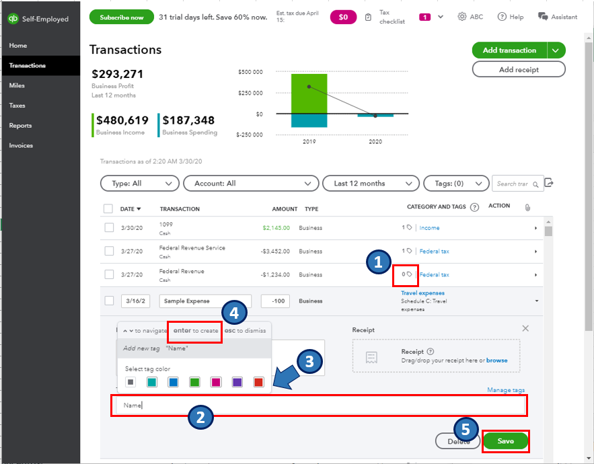Open the Type: All filter dropdown
594x464 pixels.
click(x=140, y=184)
